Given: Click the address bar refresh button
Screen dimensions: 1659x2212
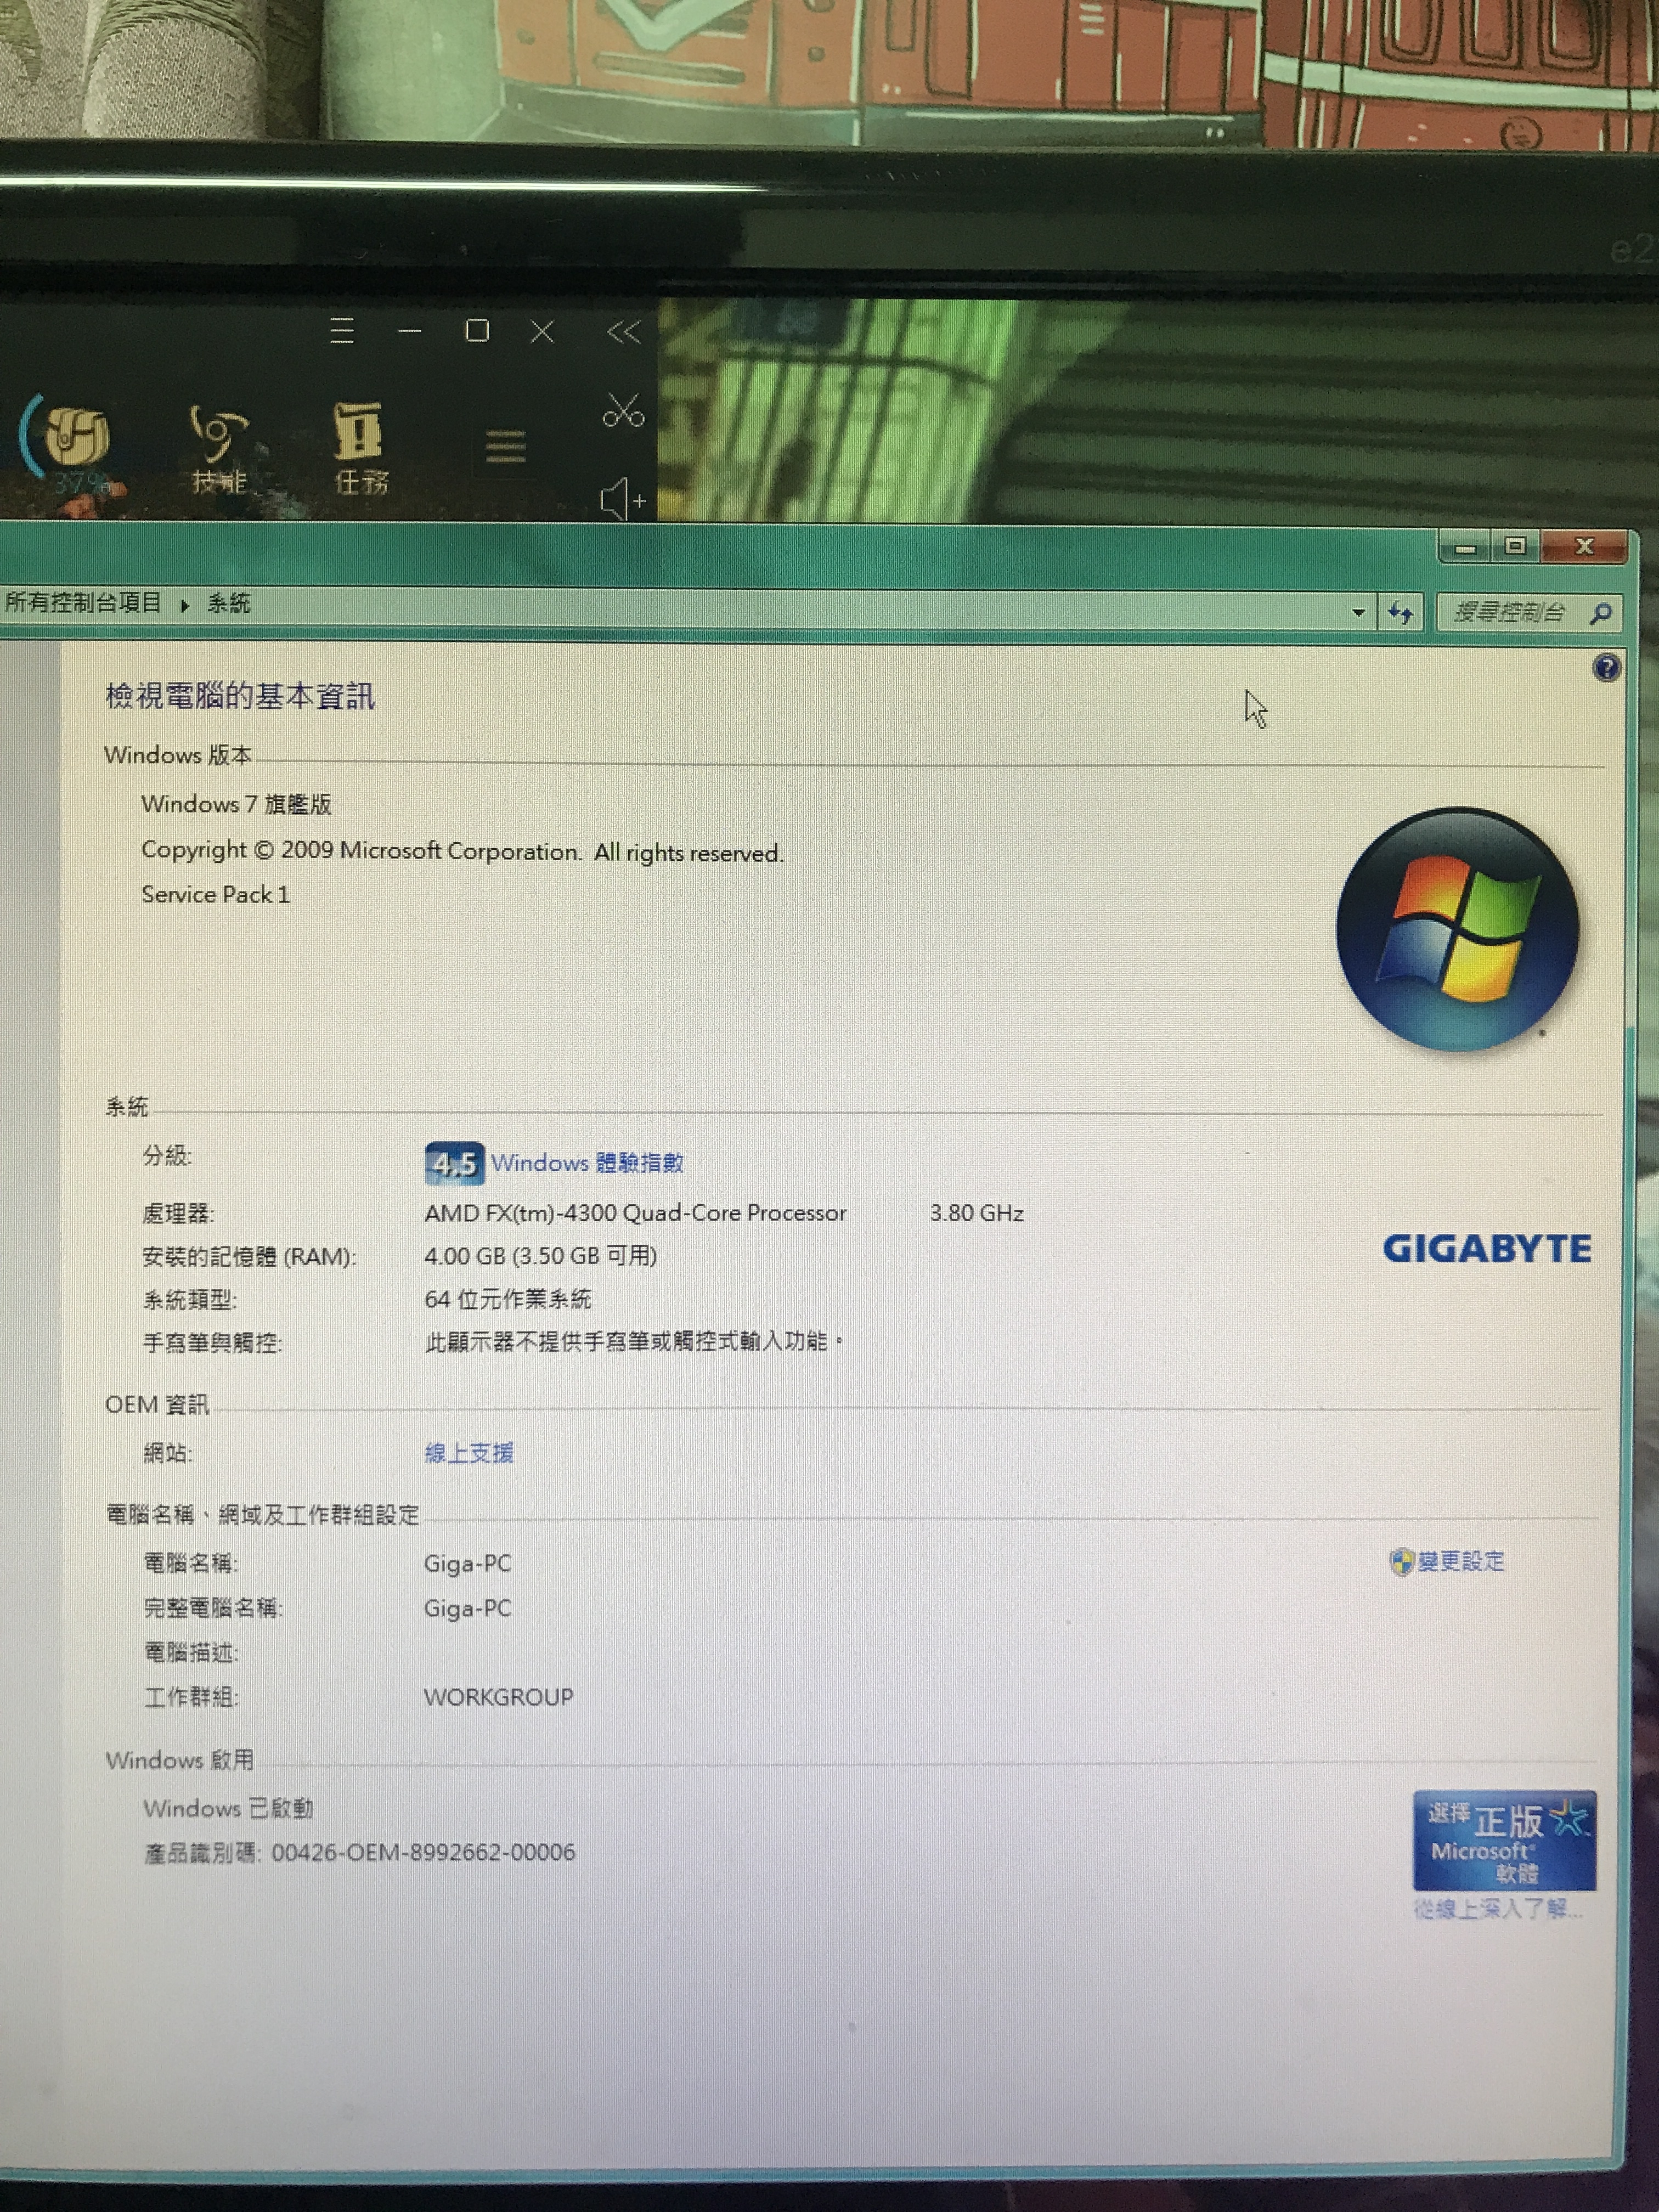Looking at the screenshot, I should coord(1401,612).
